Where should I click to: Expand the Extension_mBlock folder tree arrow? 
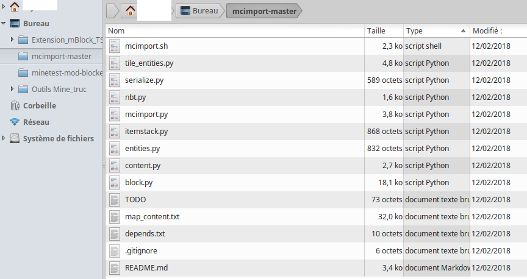[12, 40]
